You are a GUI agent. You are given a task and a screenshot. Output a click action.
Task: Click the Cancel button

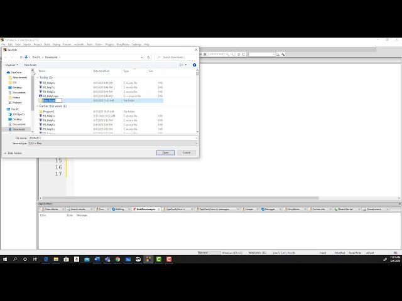[x=187, y=152]
